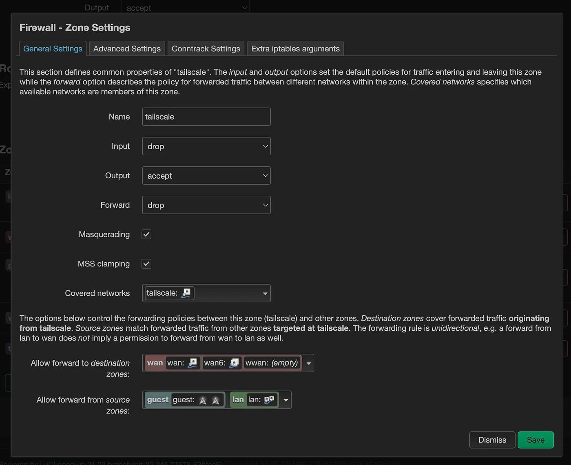Click the wan zone badge label
The height and width of the screenshot is (465, 571).
point(155,363)
